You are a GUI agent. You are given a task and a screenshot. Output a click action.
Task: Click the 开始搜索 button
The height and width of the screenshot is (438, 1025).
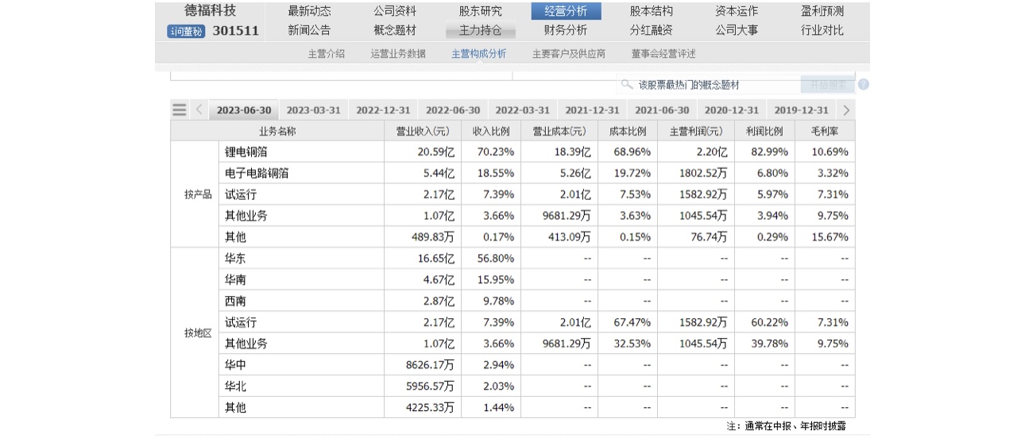(x=828, y=85)
